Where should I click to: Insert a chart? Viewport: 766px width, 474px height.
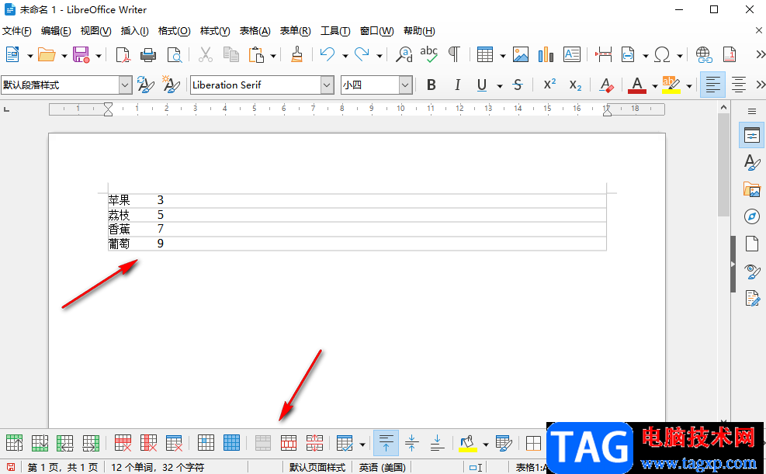point(546,54)
